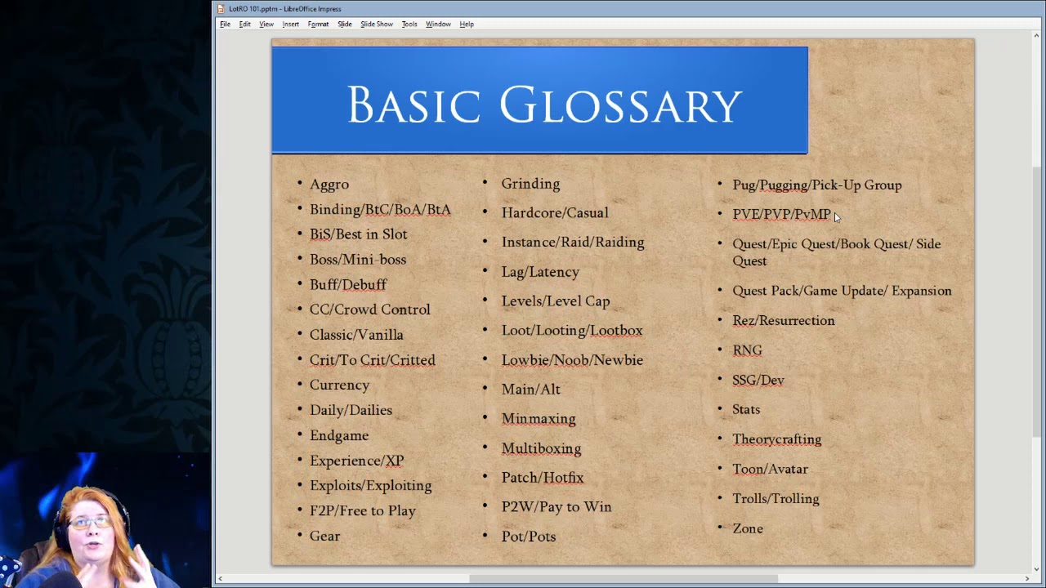Open the View menu
Image resolution: width=1046 pixels, height=588 pixels.
(266, 24)
